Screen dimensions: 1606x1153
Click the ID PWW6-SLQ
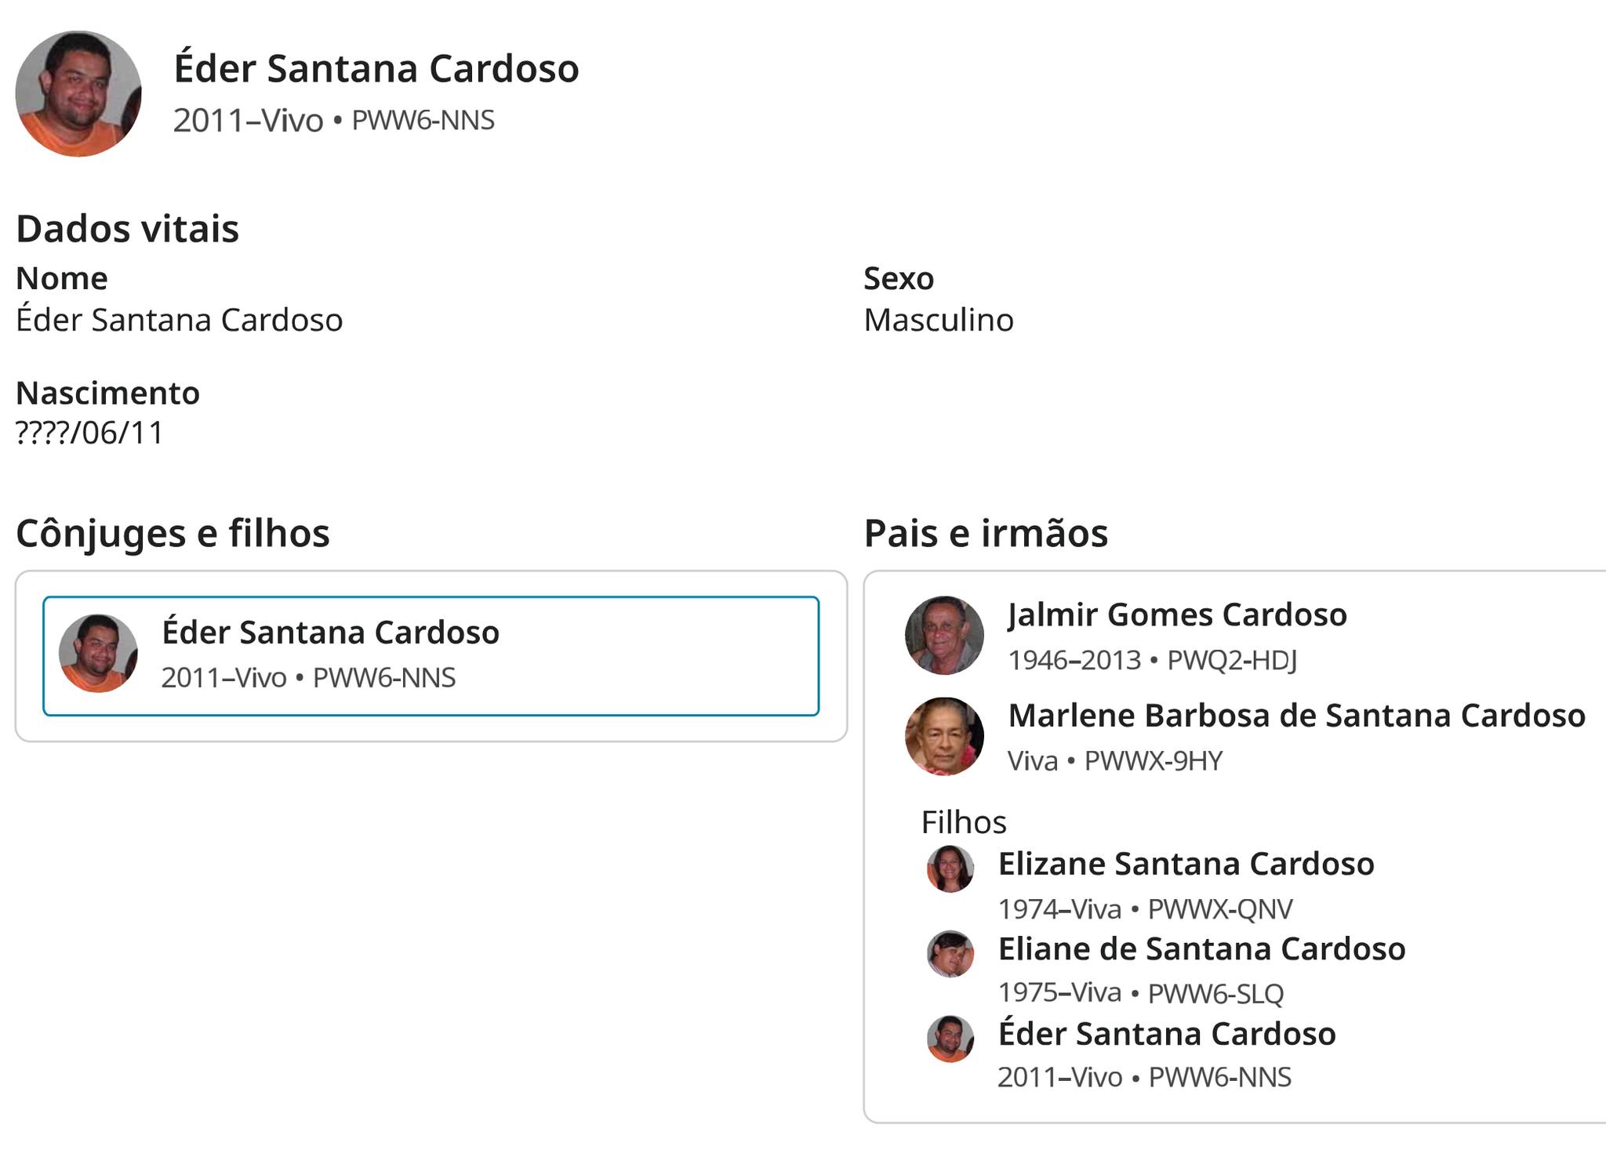click(x=1215, y=994)
